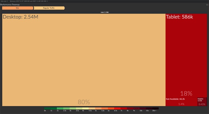Click the 1.4% percentage label
209x114 pixels.
[181, 104]
